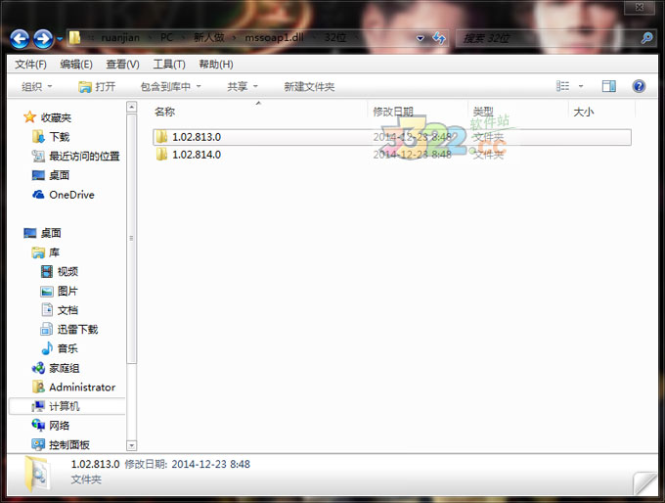Image resolution: width=665 pixels, height=503 pixels.
Task: Click the folder icon in address bar
Action: [74, 38]
